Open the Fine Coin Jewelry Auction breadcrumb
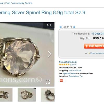 (x=16, y=3)
